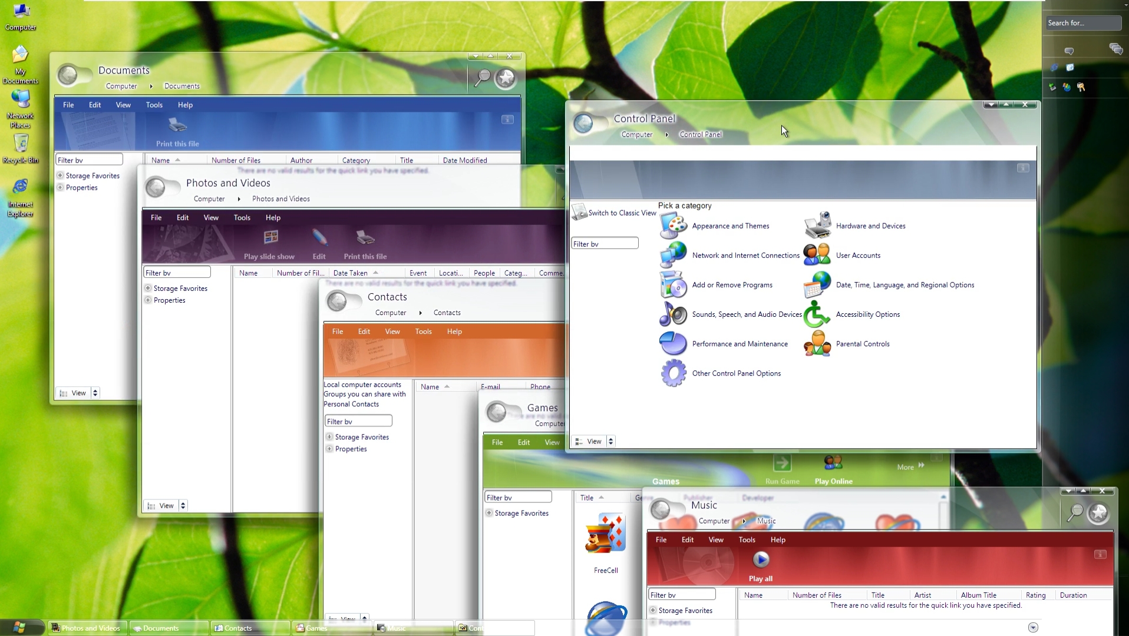The image size is (1129, 636).
Task: Expand Properties in Photos and Videos
Action: coord(148,300)
